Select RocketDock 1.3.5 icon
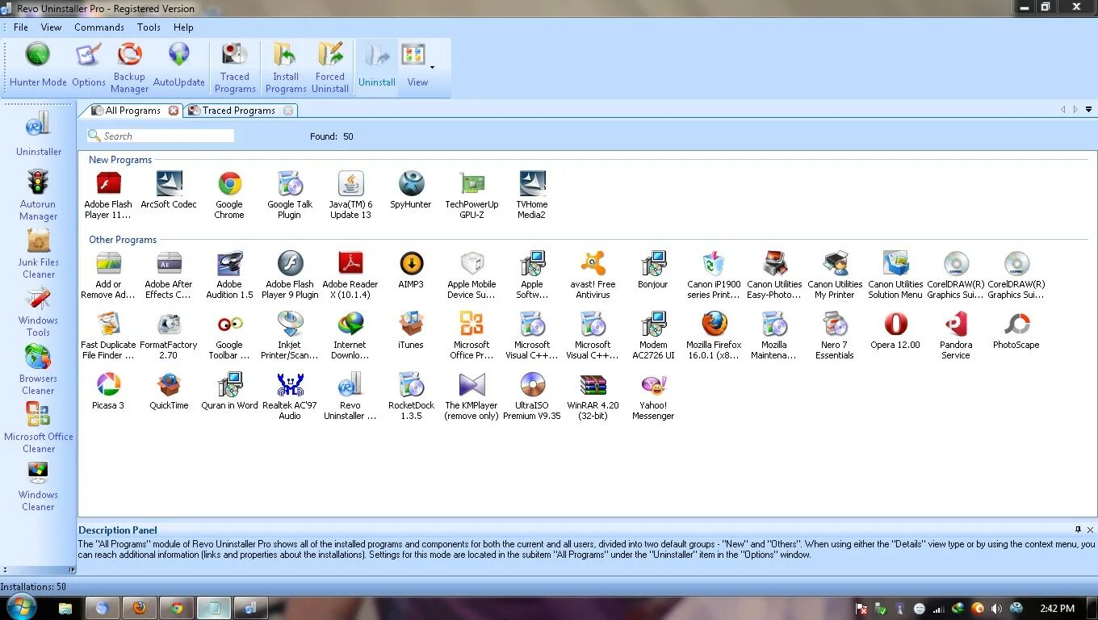This screenshot has width=1098, height=620. coord(411,396)
